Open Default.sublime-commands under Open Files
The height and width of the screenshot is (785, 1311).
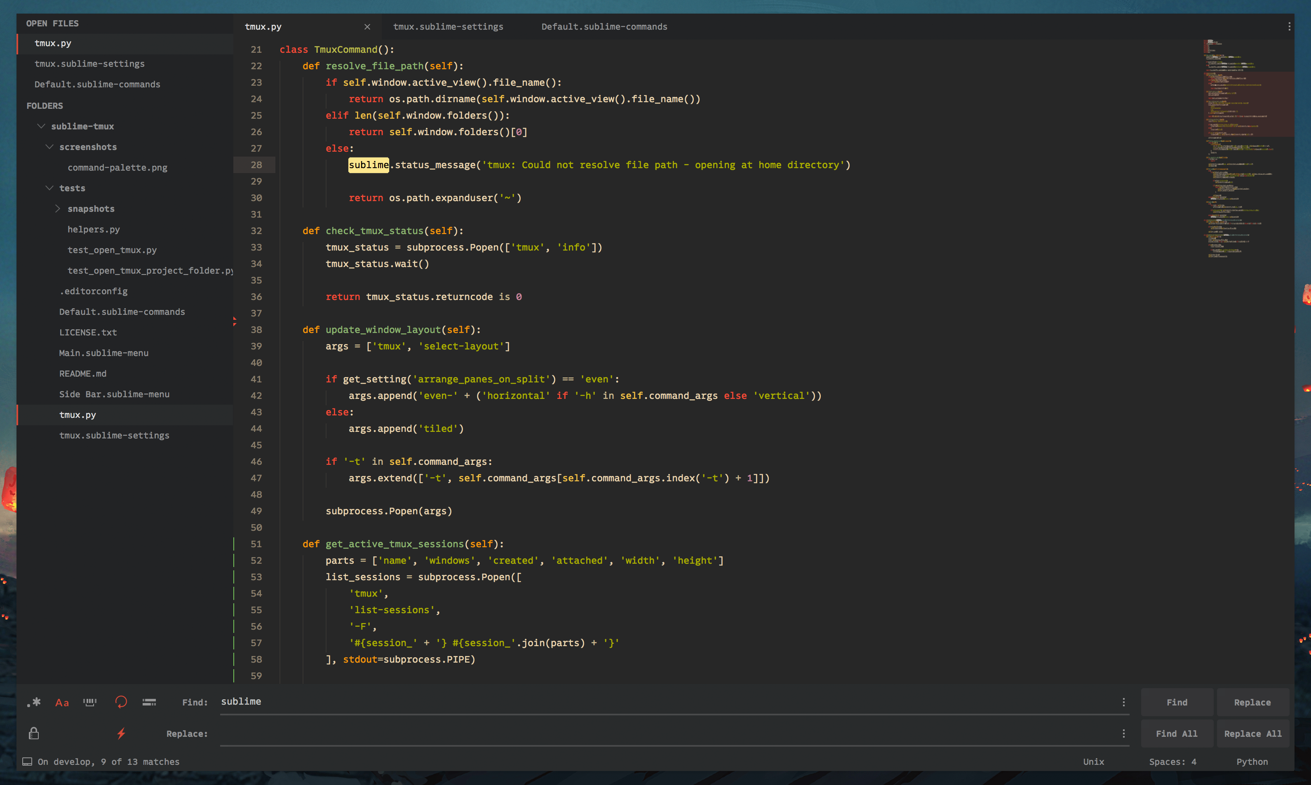[x=125, y=84]
